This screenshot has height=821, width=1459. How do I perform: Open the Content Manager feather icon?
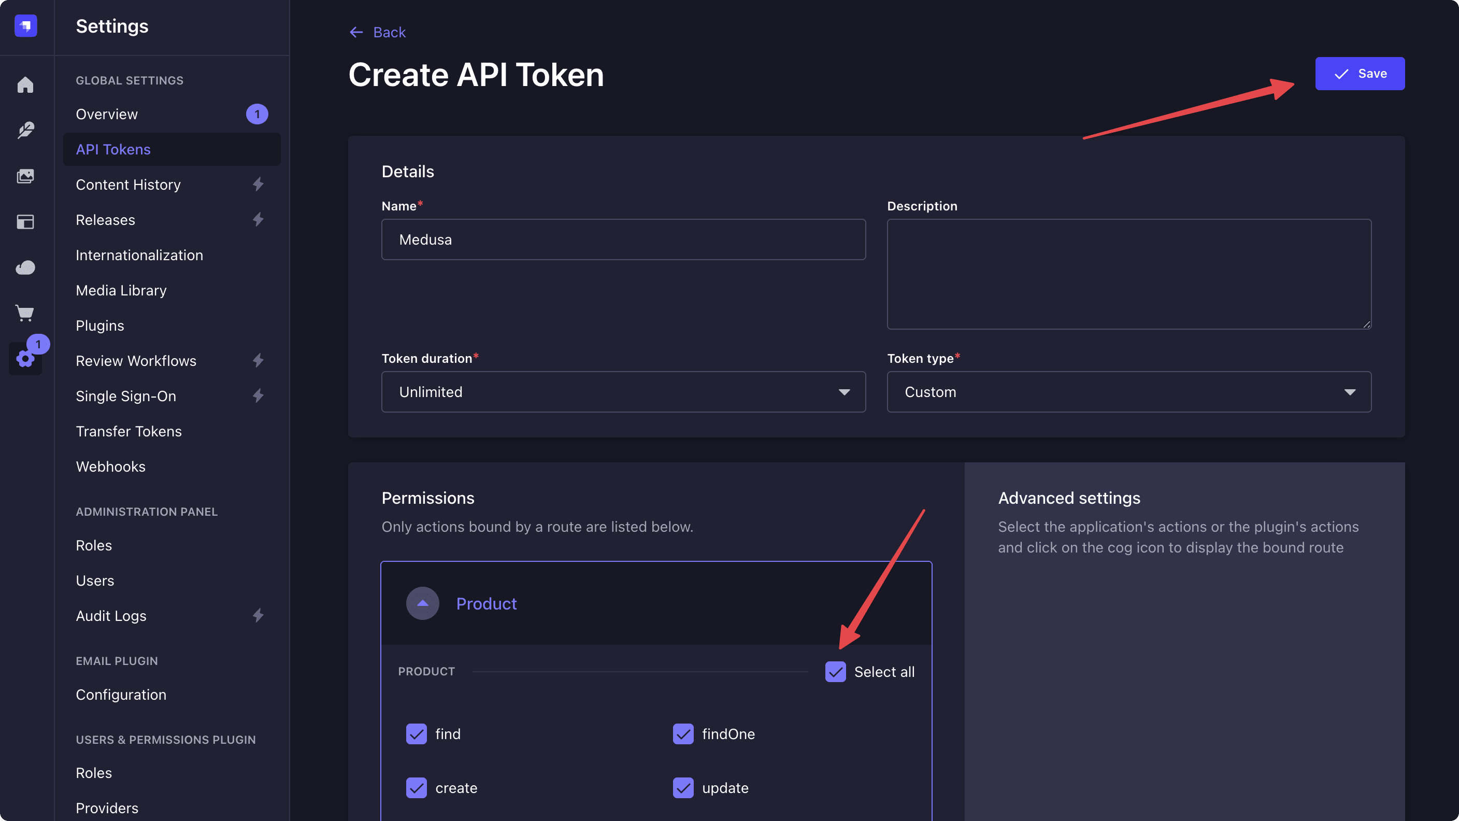pyautogui.click(x=25, y=130)
